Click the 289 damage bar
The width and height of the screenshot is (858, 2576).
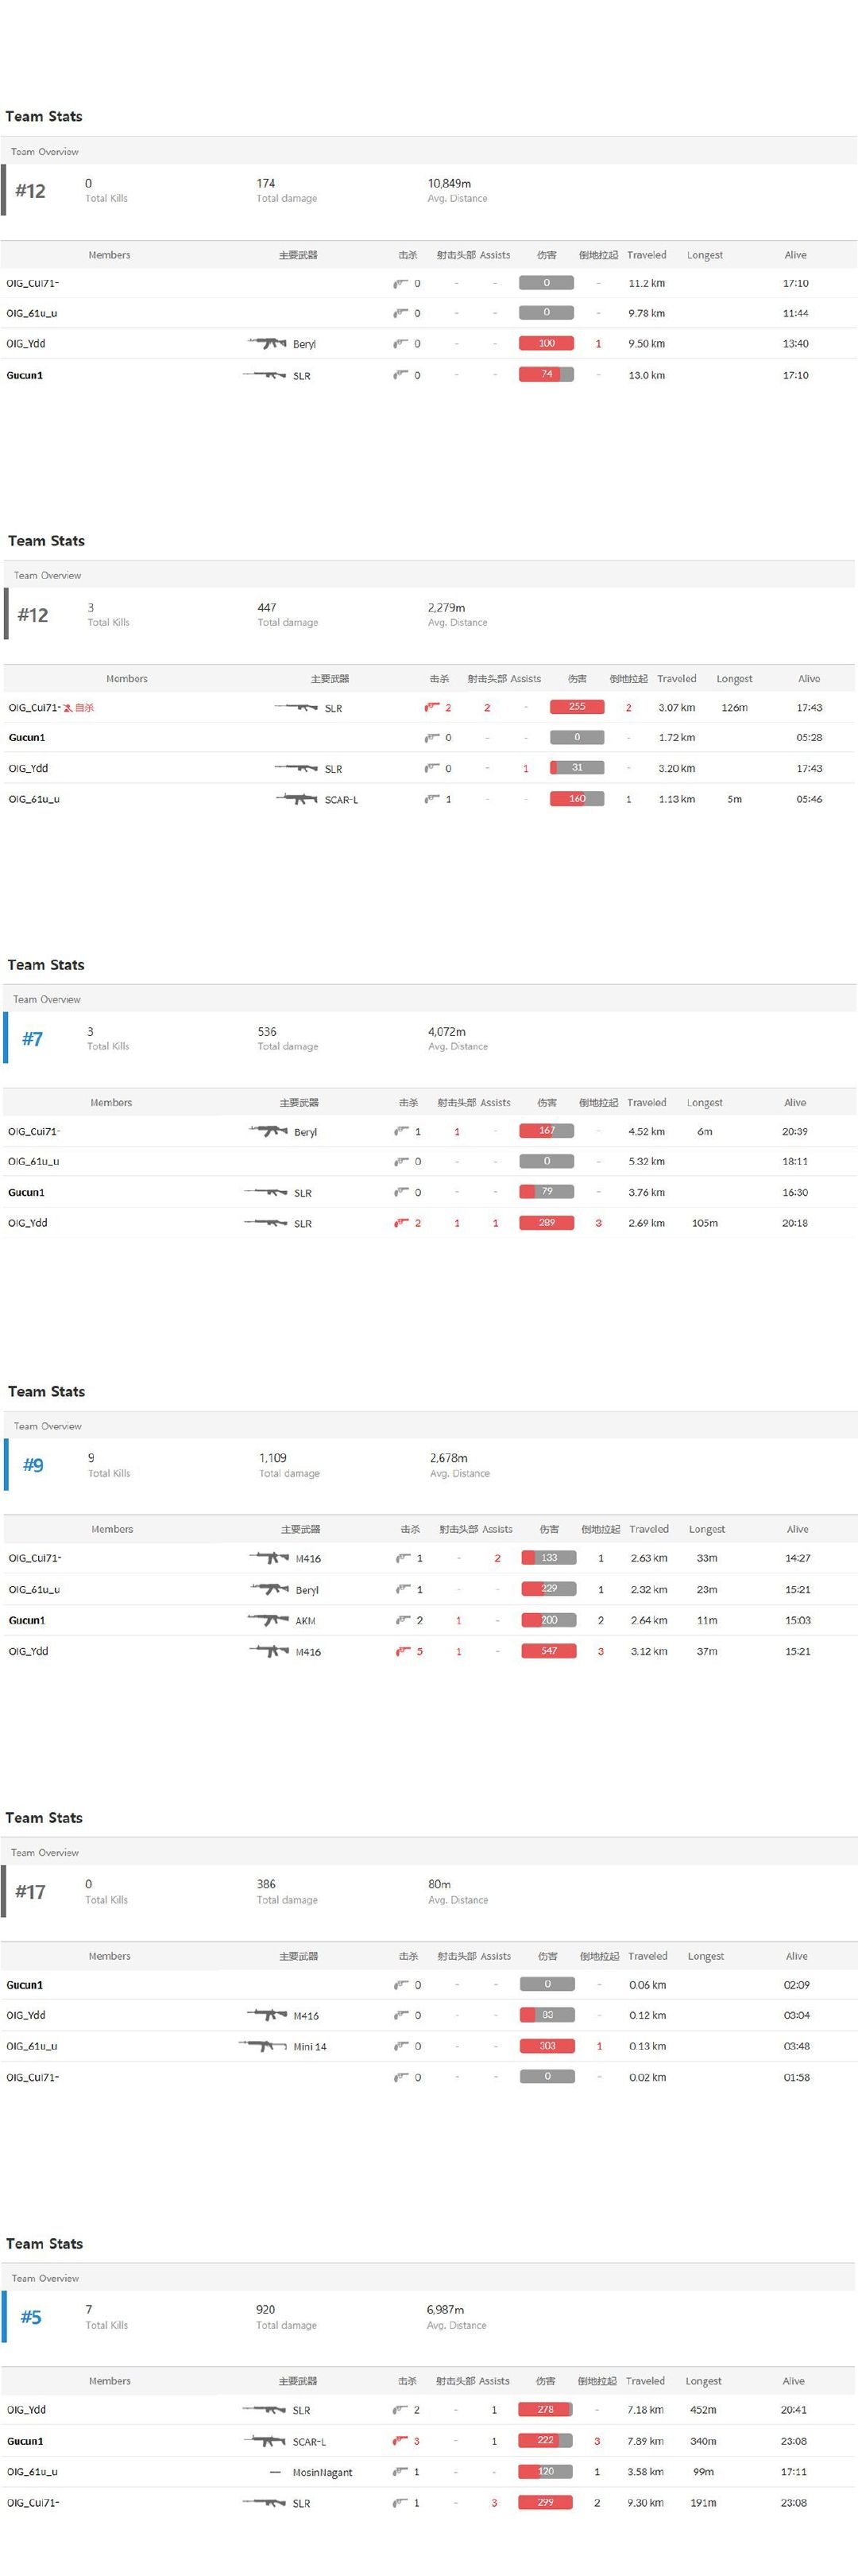[x=547, y=1223]
